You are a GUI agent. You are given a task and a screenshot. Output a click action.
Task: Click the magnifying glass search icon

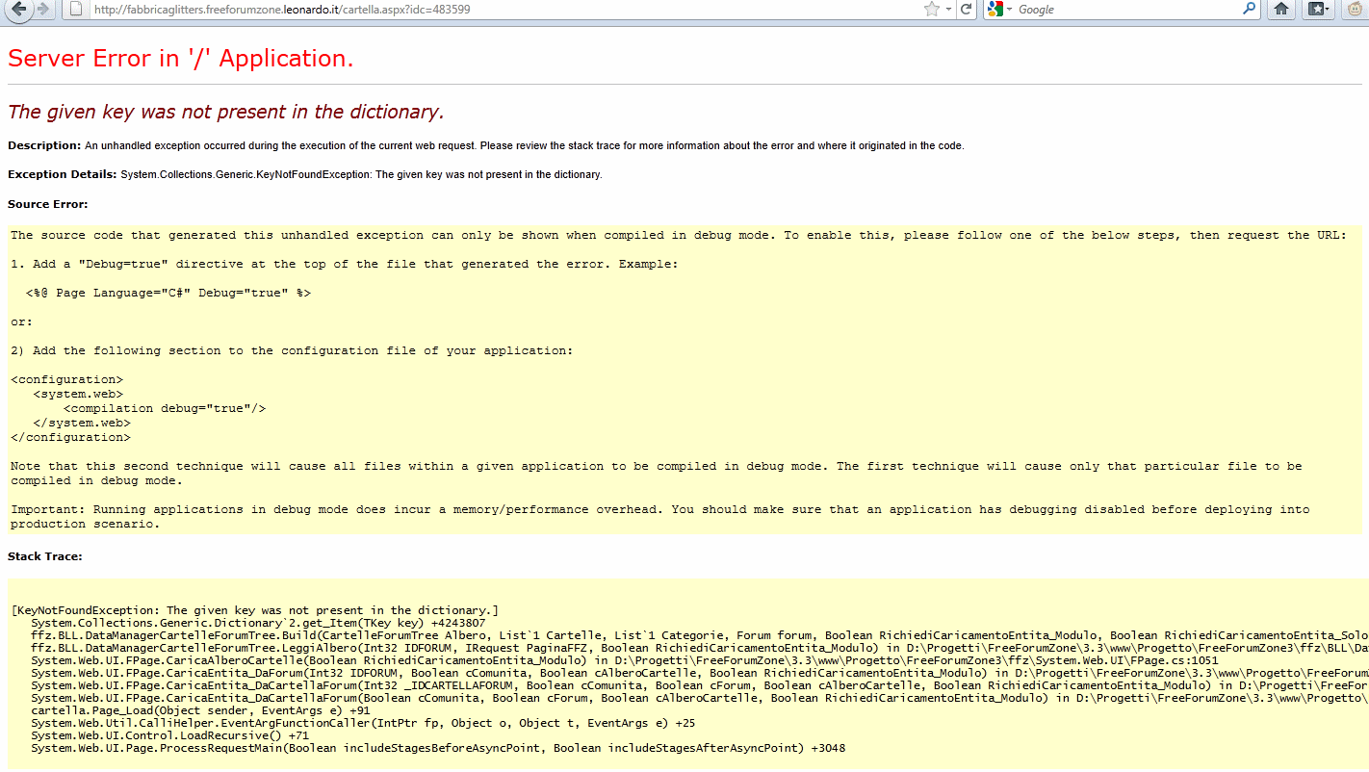1249,10
